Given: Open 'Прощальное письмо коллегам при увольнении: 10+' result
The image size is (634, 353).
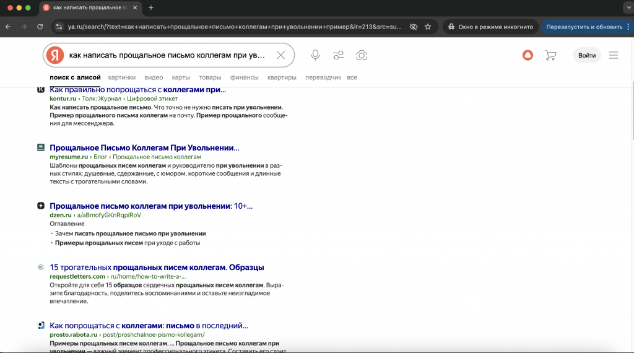Looking at the screenshot, I should click(151, 206).
